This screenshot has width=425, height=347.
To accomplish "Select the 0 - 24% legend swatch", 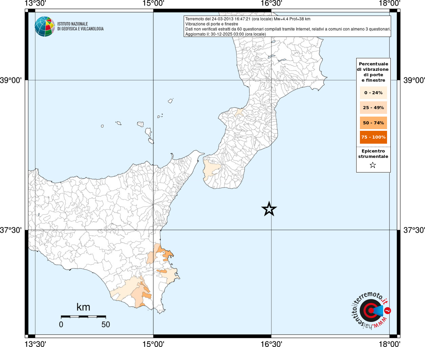I will pyautogui.click(x=373, y=93).
